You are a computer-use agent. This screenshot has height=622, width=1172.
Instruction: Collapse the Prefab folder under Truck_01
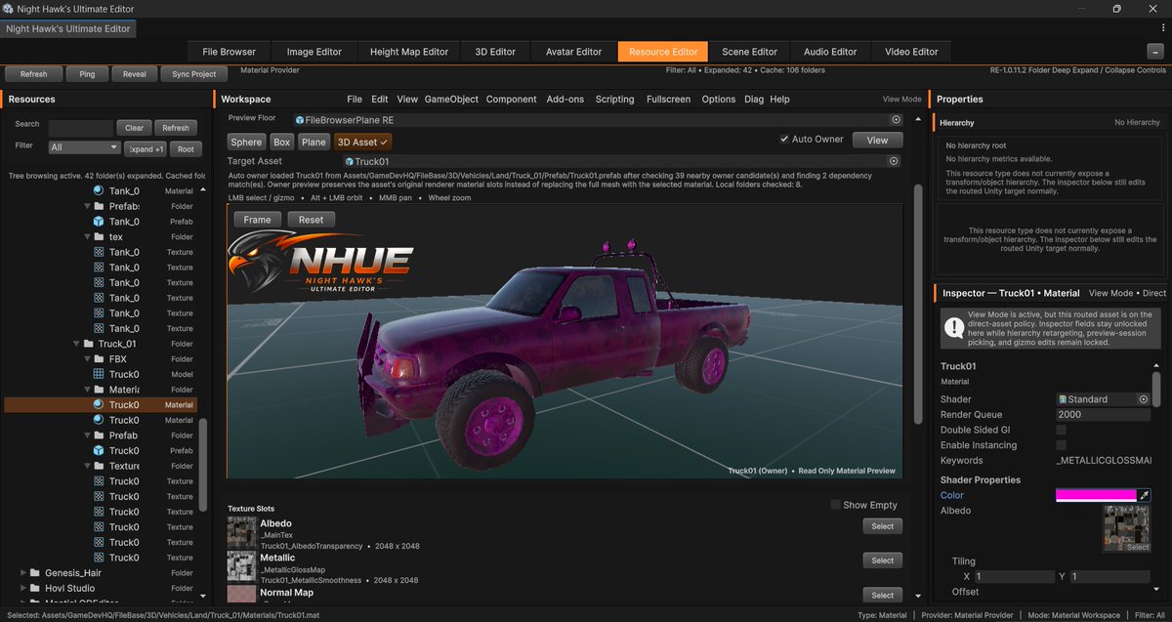[x=87, y=435]
